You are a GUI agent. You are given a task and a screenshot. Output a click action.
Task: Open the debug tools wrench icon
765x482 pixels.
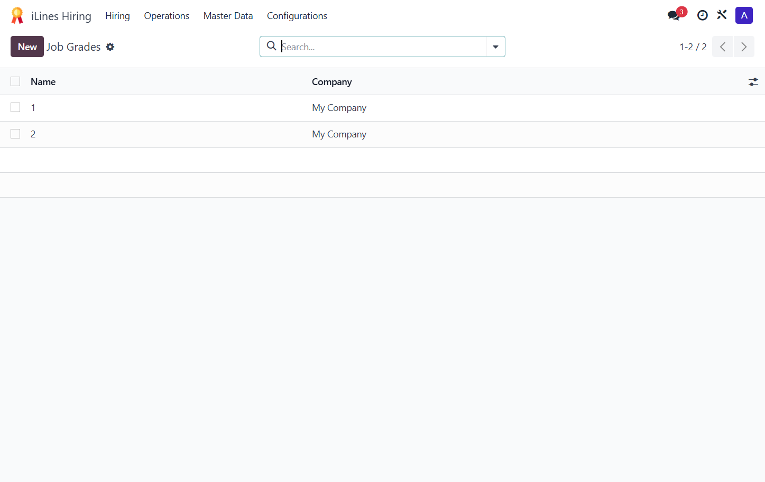click(x=722, y=15)
